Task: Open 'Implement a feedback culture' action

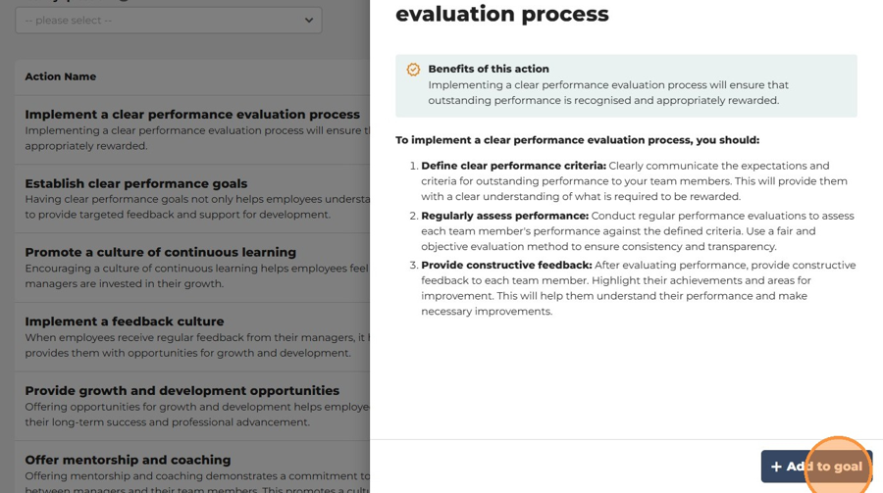Action: coord(125,321)
